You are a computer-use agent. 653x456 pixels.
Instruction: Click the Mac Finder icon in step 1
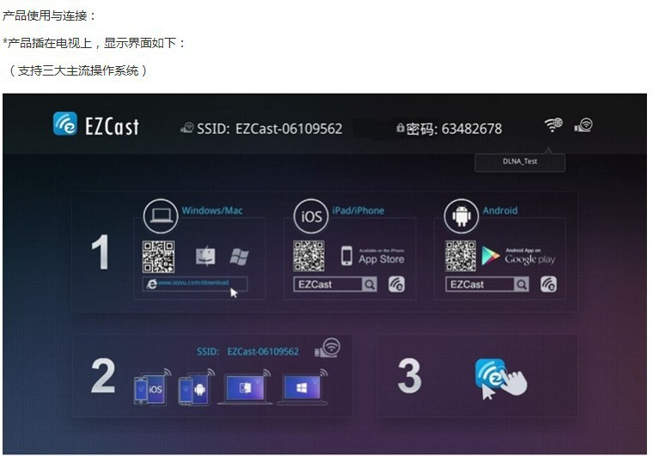(x=205, y=256)
